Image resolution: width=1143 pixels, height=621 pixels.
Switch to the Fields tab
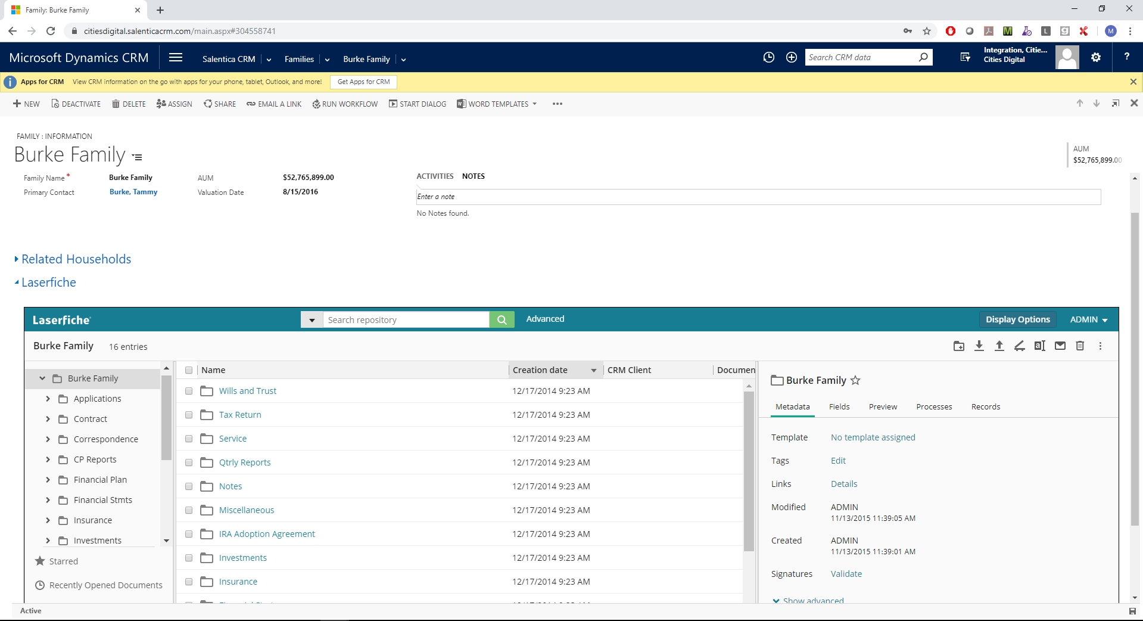[x=839, y=406]
